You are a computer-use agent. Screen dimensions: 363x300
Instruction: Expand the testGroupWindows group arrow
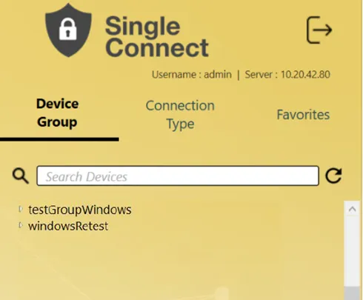tap(21, 209)
